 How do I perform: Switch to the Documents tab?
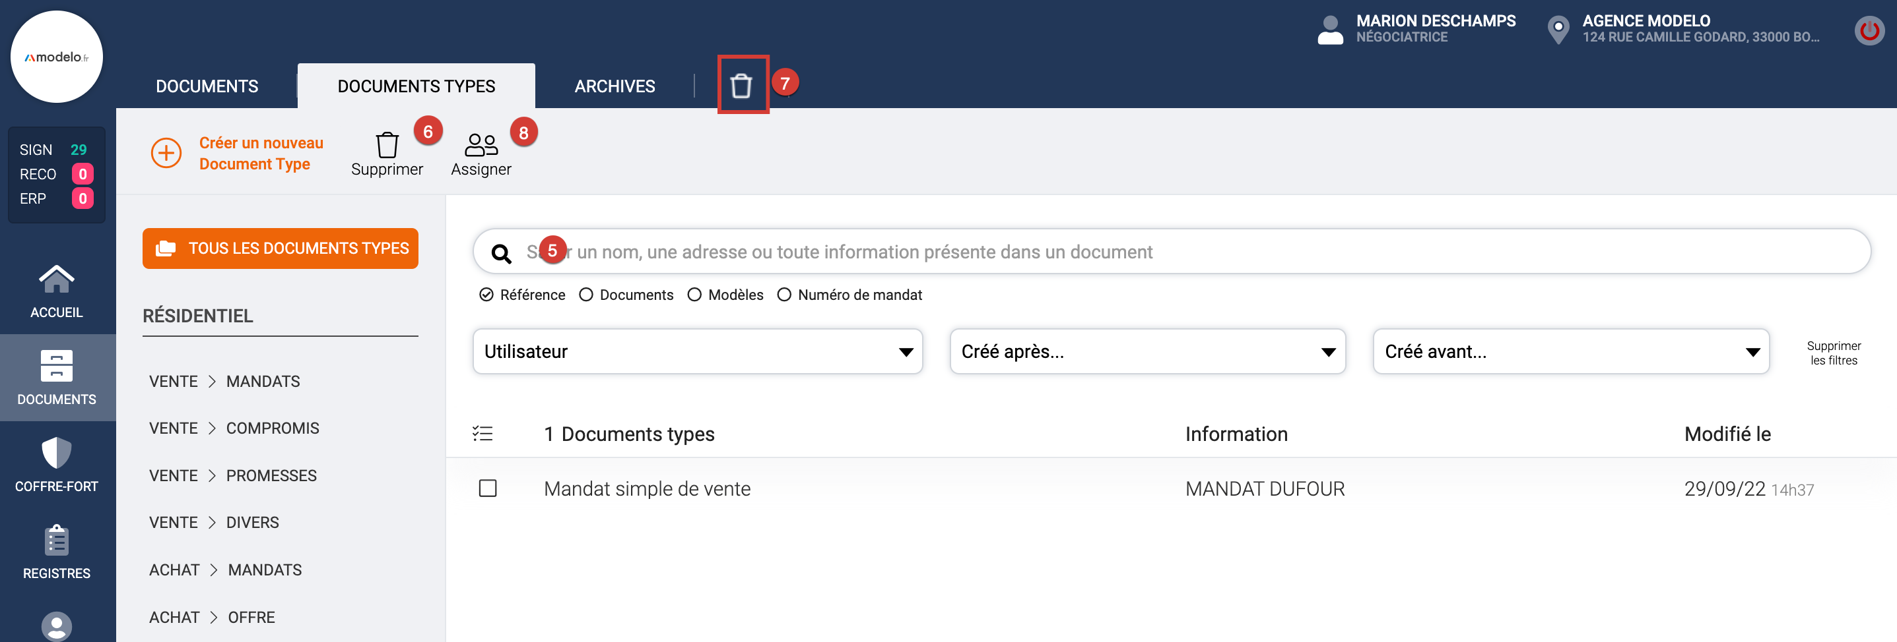[207, 86]
